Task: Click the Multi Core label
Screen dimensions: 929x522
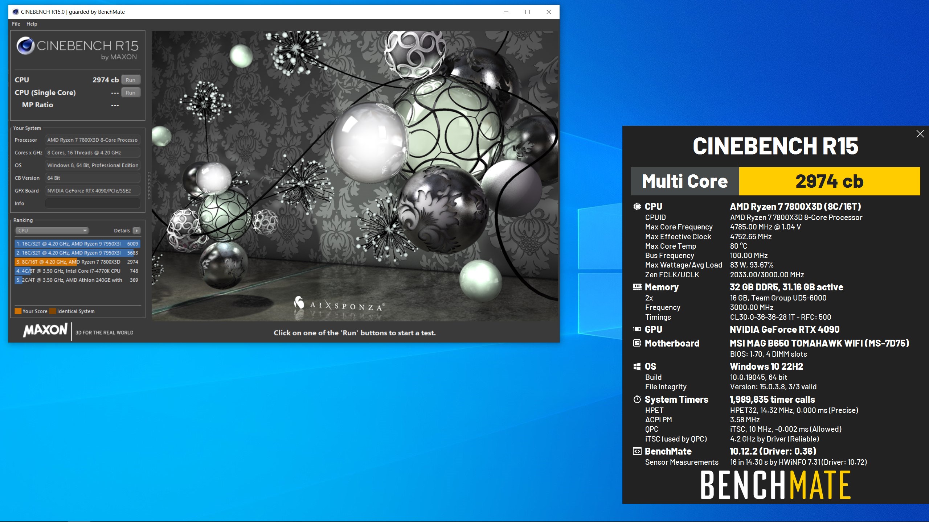Action: 685,181
